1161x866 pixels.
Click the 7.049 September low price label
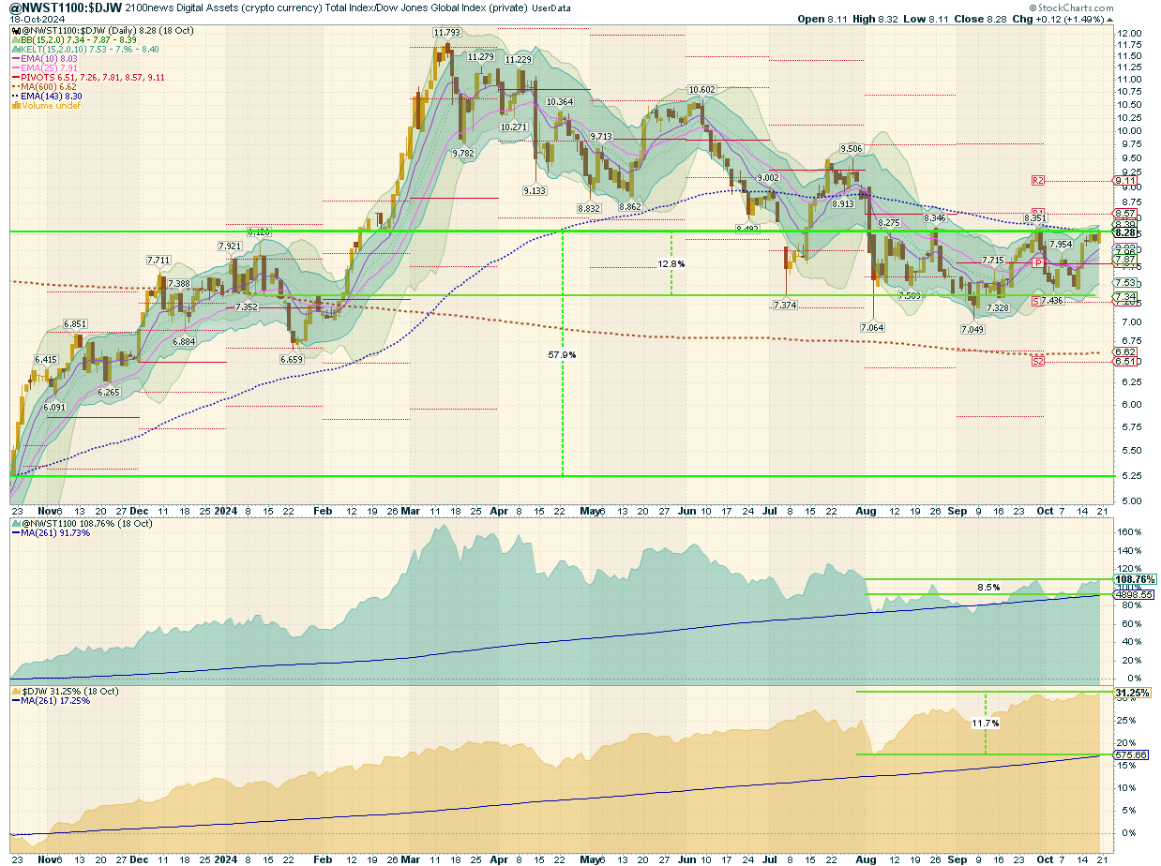click(973, 330)
